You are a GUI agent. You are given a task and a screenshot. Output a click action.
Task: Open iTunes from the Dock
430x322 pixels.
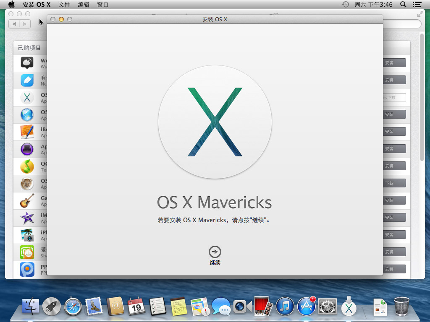tap(285, 306)
